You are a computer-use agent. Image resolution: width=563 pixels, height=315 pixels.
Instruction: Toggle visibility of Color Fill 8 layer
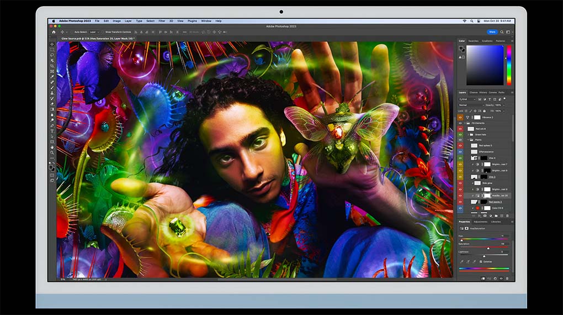460,208
